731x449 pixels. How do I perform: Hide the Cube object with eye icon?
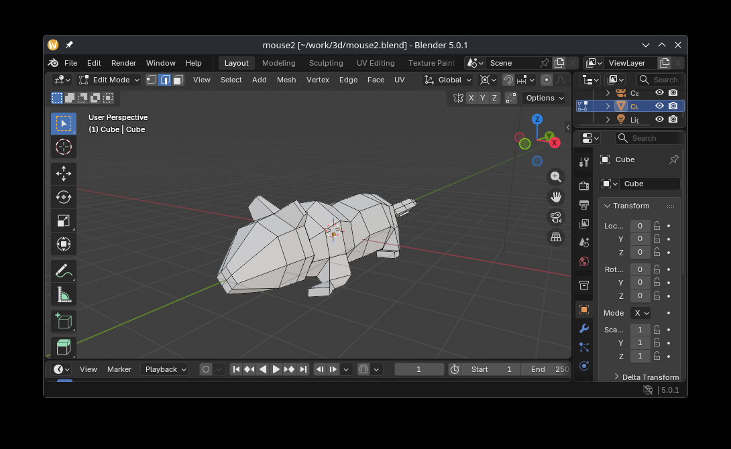coord(659,106)
